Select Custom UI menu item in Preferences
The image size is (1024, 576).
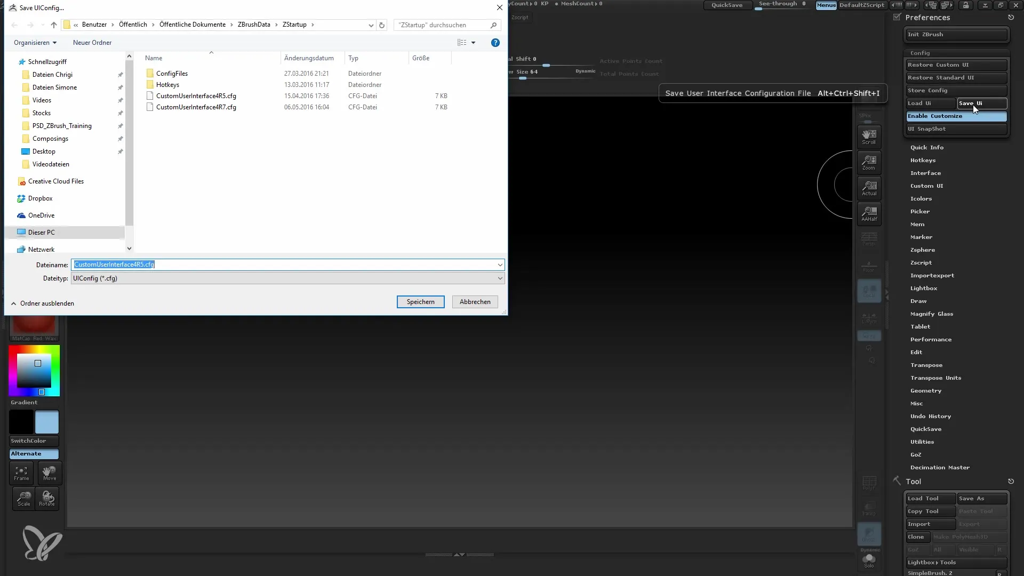tap(926, 185)
